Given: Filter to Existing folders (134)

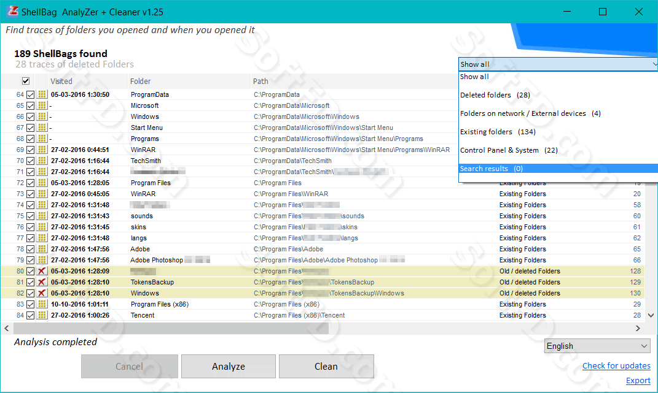Looking at the screenshot, I should tap(498, 132).
